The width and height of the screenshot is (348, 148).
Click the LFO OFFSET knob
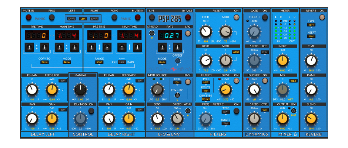click(x=178, y=61)
